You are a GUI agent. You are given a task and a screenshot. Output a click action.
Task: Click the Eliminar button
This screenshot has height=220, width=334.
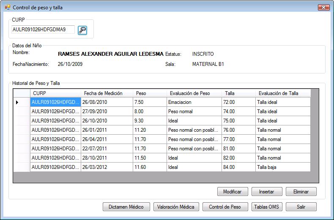coord(301,191)
